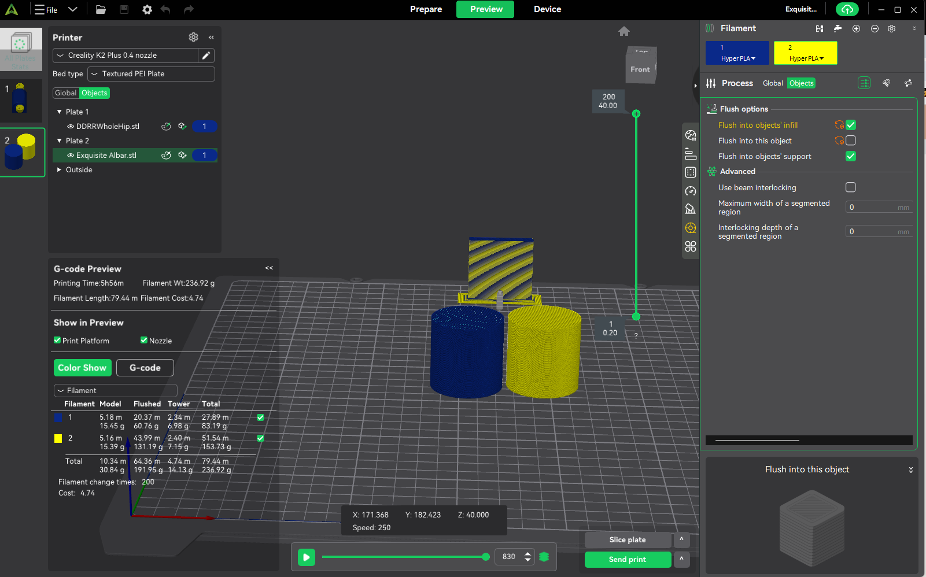Click the G-code button
The height and width of the screenshot is (577, 926).
coord(145,368)
